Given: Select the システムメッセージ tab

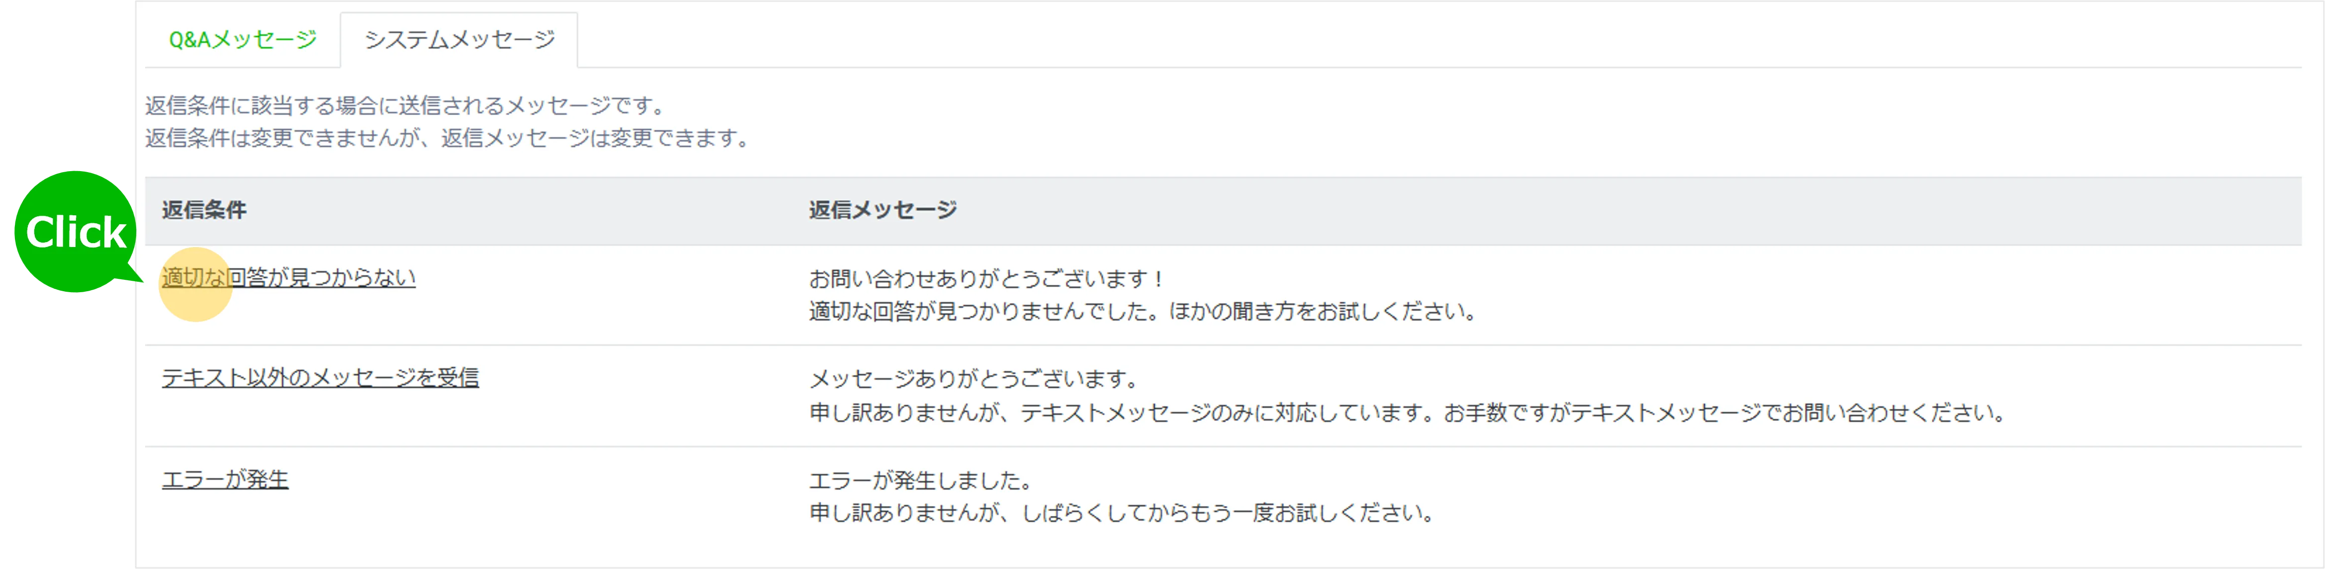Looking at the screenshot, I should tap(459, 40).
